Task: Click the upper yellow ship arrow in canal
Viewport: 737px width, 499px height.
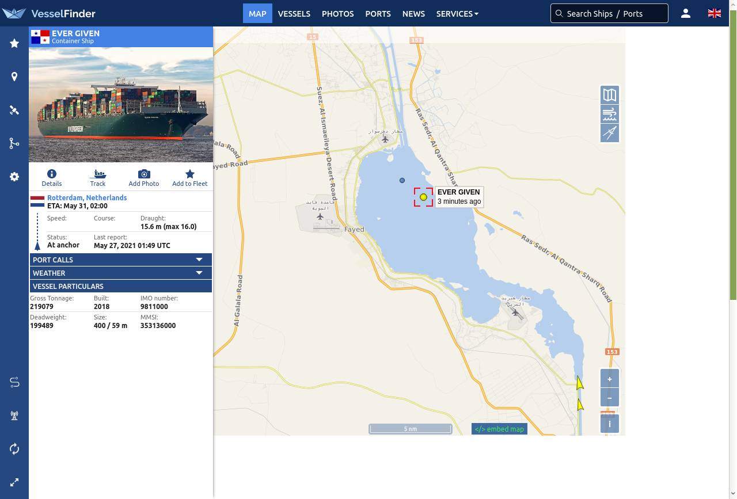Action: [580, 383]
